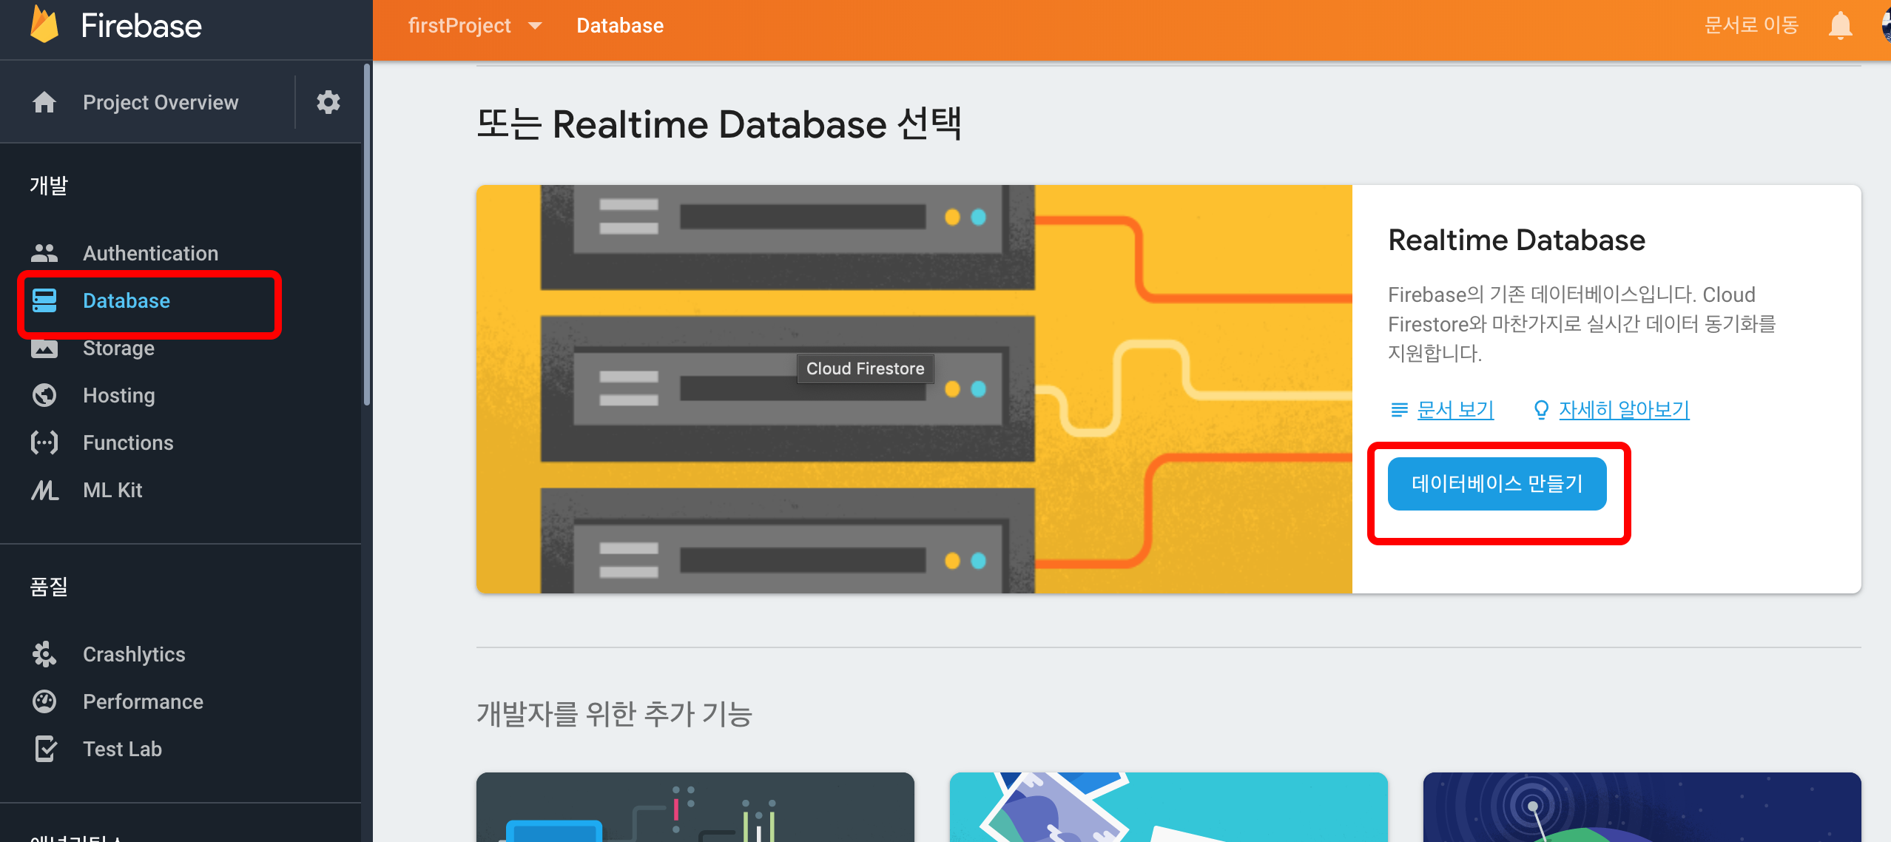
Task: Click the 데이터베이스 만들기 button
Action: tap(1496, 484)
